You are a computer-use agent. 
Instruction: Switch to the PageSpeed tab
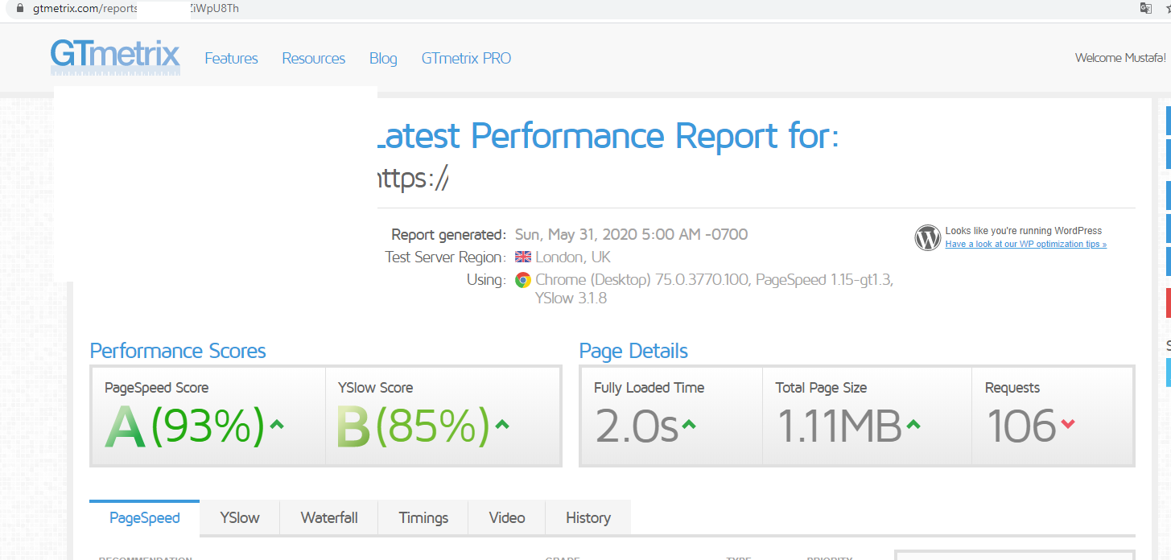click(x=145, y=517)
